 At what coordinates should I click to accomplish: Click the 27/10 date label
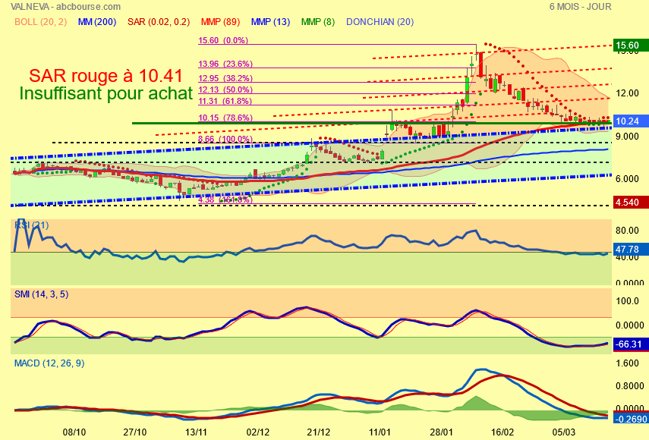[135, 432]
